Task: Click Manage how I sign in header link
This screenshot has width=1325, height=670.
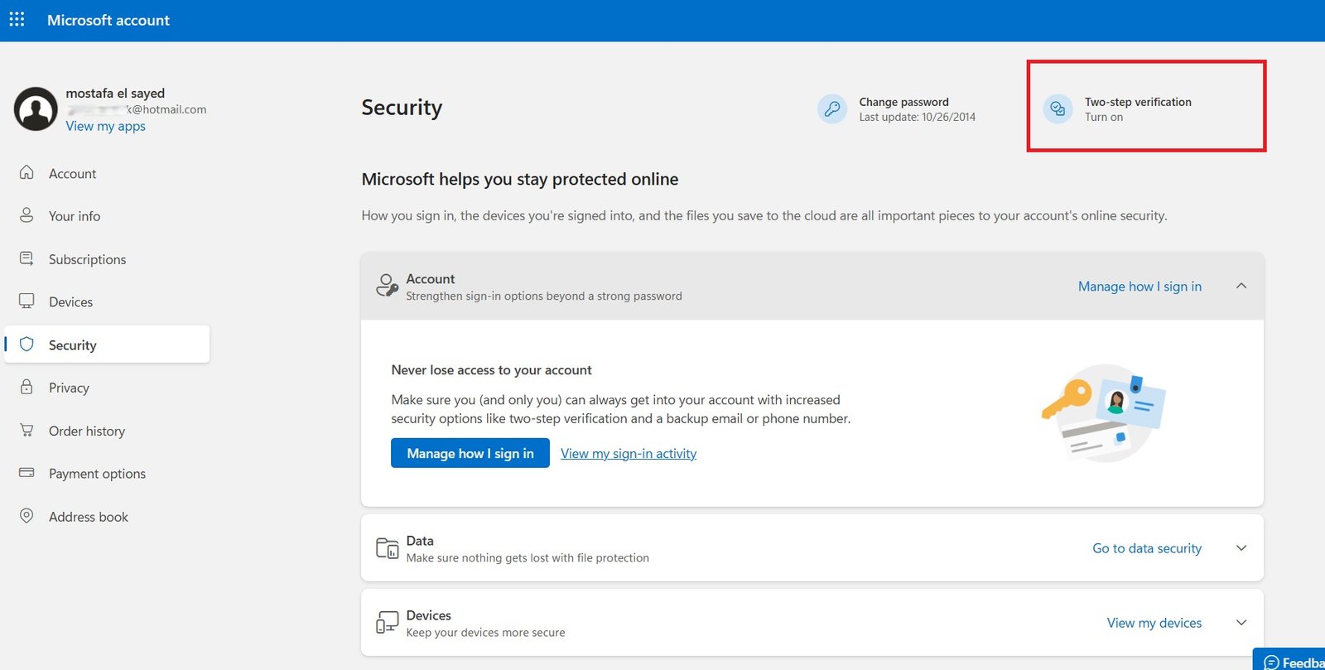Action: pos(1139,286)
